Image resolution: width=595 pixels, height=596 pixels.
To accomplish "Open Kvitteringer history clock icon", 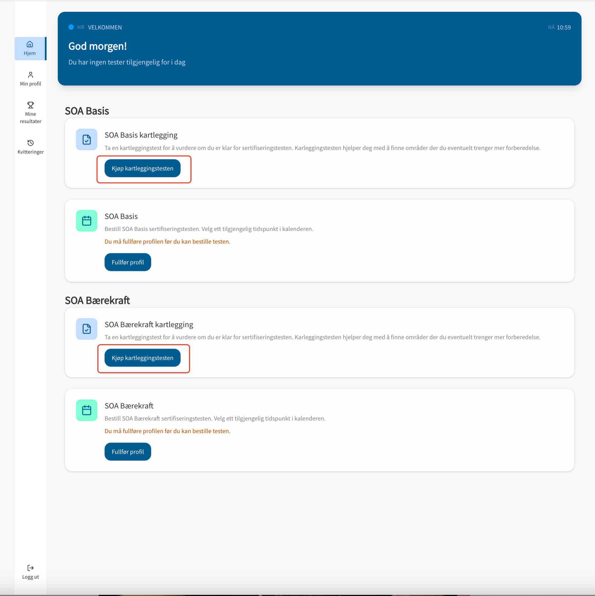I will [x=30, y=143].
